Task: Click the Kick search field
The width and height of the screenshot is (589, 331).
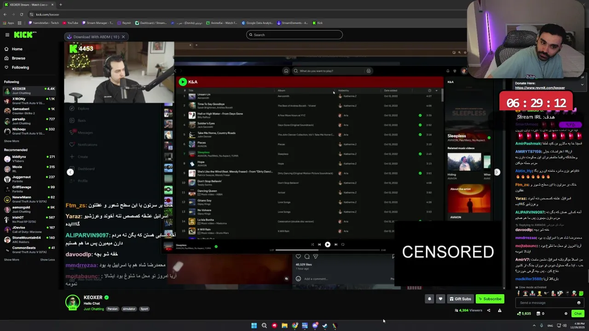Action: click(294, 35)
